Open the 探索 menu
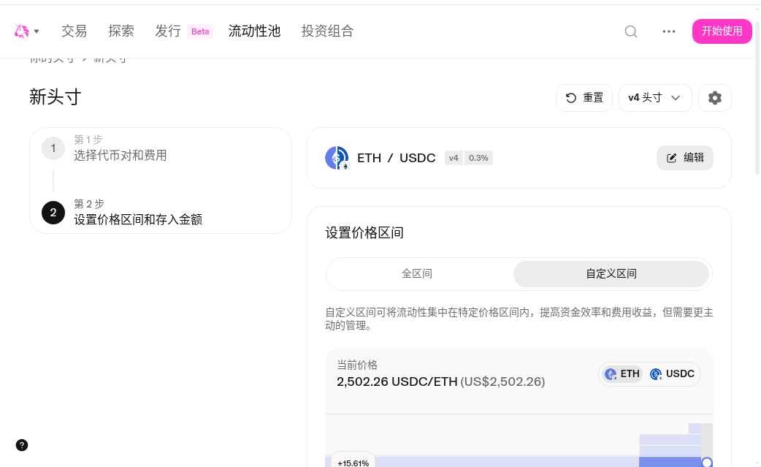Image resolution: width=761 pixels, height=467 pixels. click(x=121, y=31)
